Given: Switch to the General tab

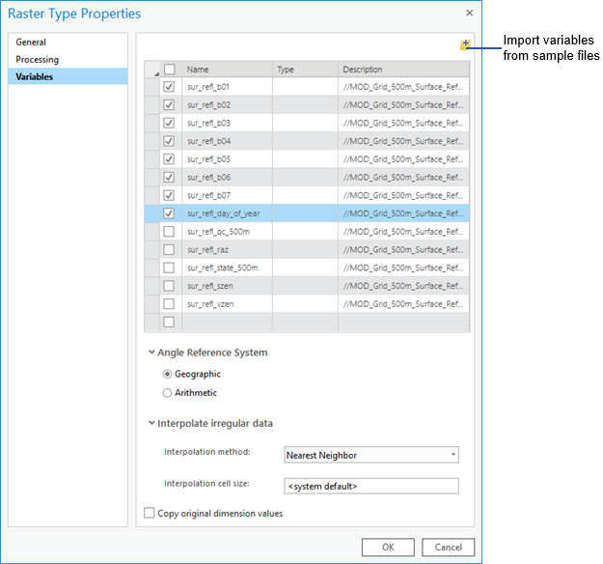Looking at the screenshot, I should click(31, 42).
